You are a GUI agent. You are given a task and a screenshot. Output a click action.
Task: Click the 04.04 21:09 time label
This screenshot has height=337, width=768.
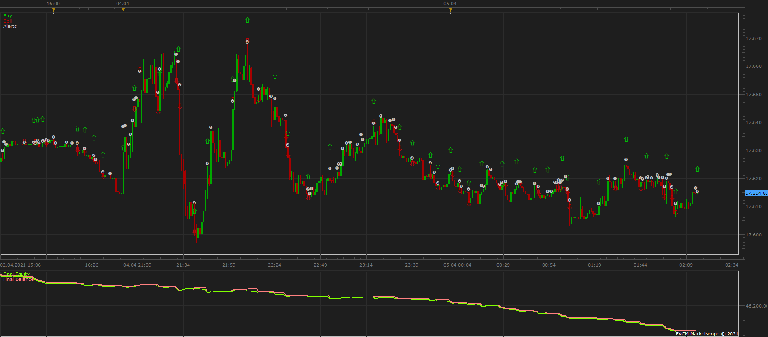[x=138, y=265]
